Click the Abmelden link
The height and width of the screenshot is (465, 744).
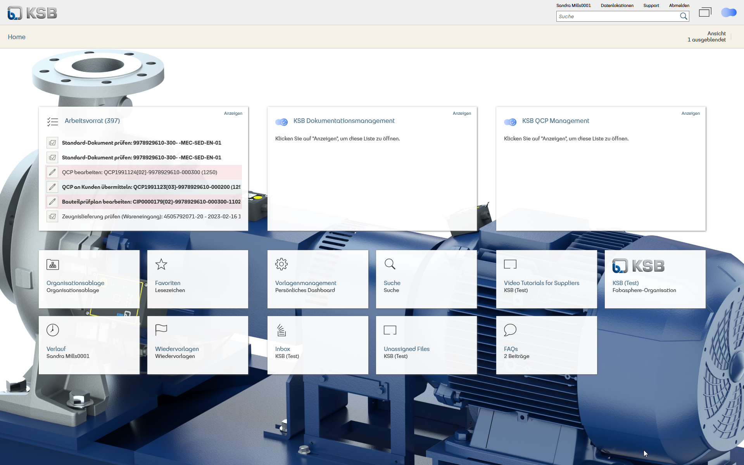pos(679,5)
